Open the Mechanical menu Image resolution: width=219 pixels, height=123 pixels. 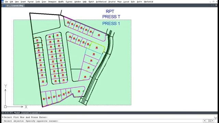coord(149,2)
